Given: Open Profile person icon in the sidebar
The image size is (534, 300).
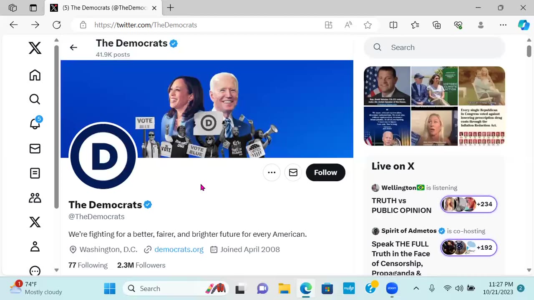Looking at the screenshot, I should point(35,247).
